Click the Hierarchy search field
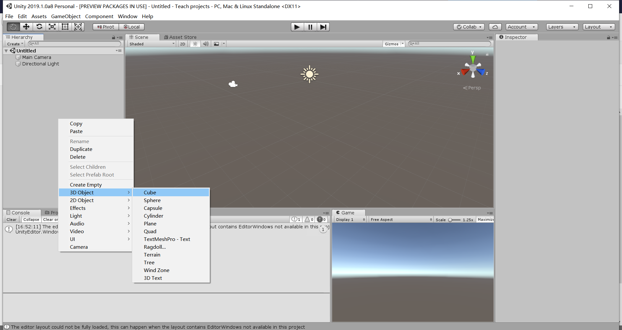Viewport: 622px width, 330px height. [74, 43]
